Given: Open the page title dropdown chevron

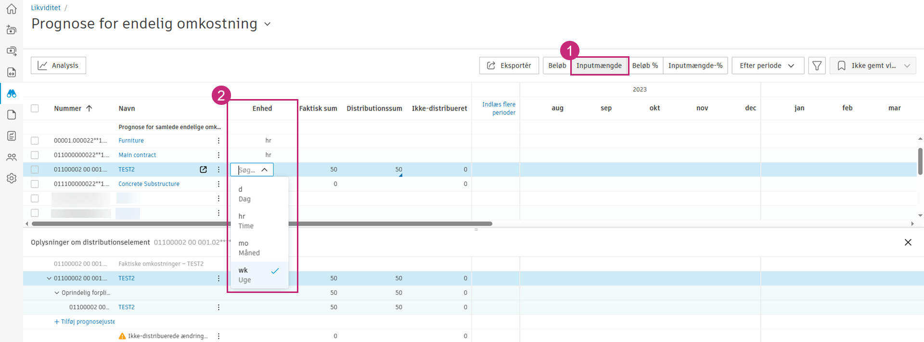Looking at the screenshot, I should click(268, 24).
